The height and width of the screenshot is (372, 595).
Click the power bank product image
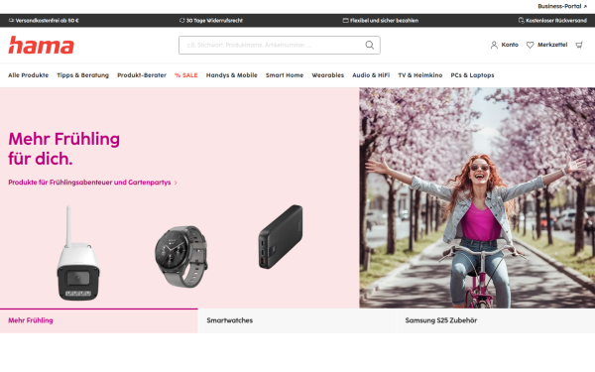tap(281, 237)
